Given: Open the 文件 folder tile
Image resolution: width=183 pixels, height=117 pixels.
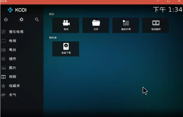Looking at the screenshot, I should 96,25.
